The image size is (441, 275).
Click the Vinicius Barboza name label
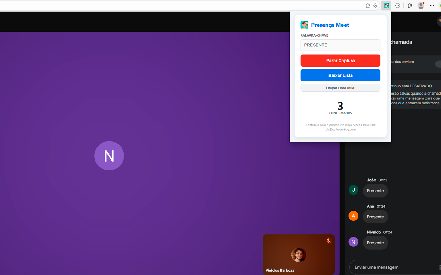tap(280, 270)
